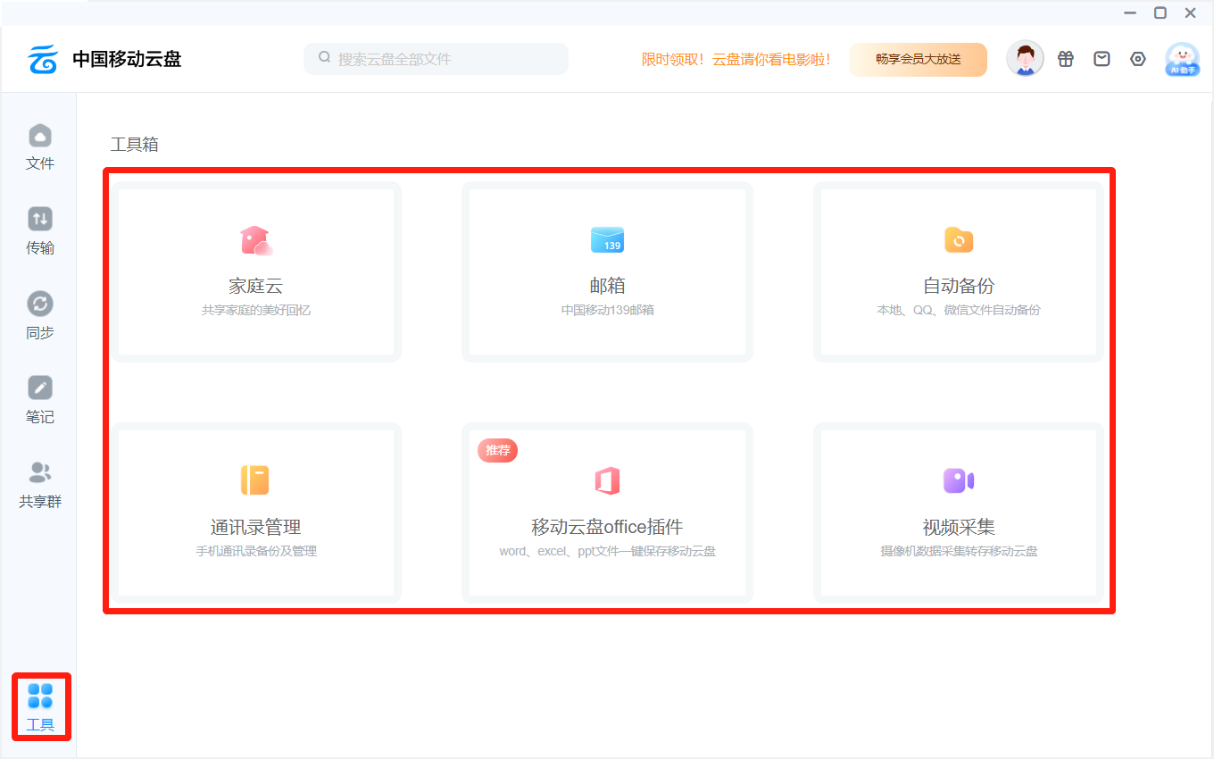
Task: Launch the AI助手 assistant
Action: tap(1183, 59)
